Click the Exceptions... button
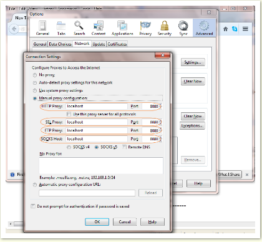 (192, 126)
